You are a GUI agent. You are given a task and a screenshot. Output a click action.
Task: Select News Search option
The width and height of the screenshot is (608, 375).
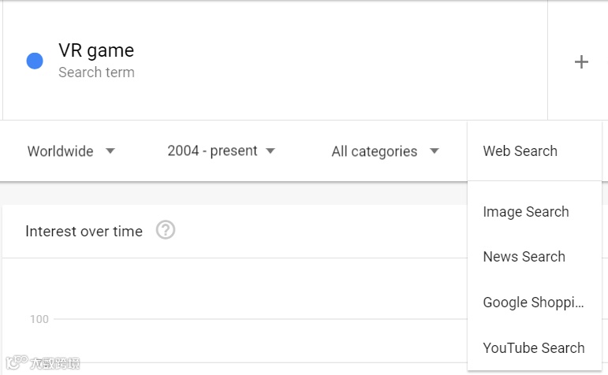[524, 257]
